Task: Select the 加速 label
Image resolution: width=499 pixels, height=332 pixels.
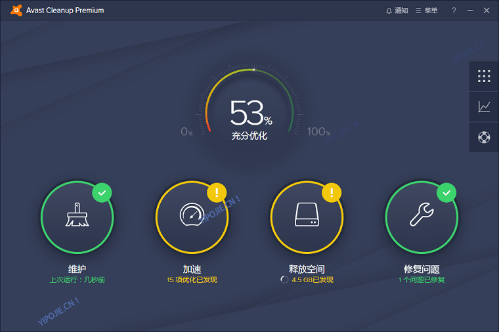Action: 192,269
